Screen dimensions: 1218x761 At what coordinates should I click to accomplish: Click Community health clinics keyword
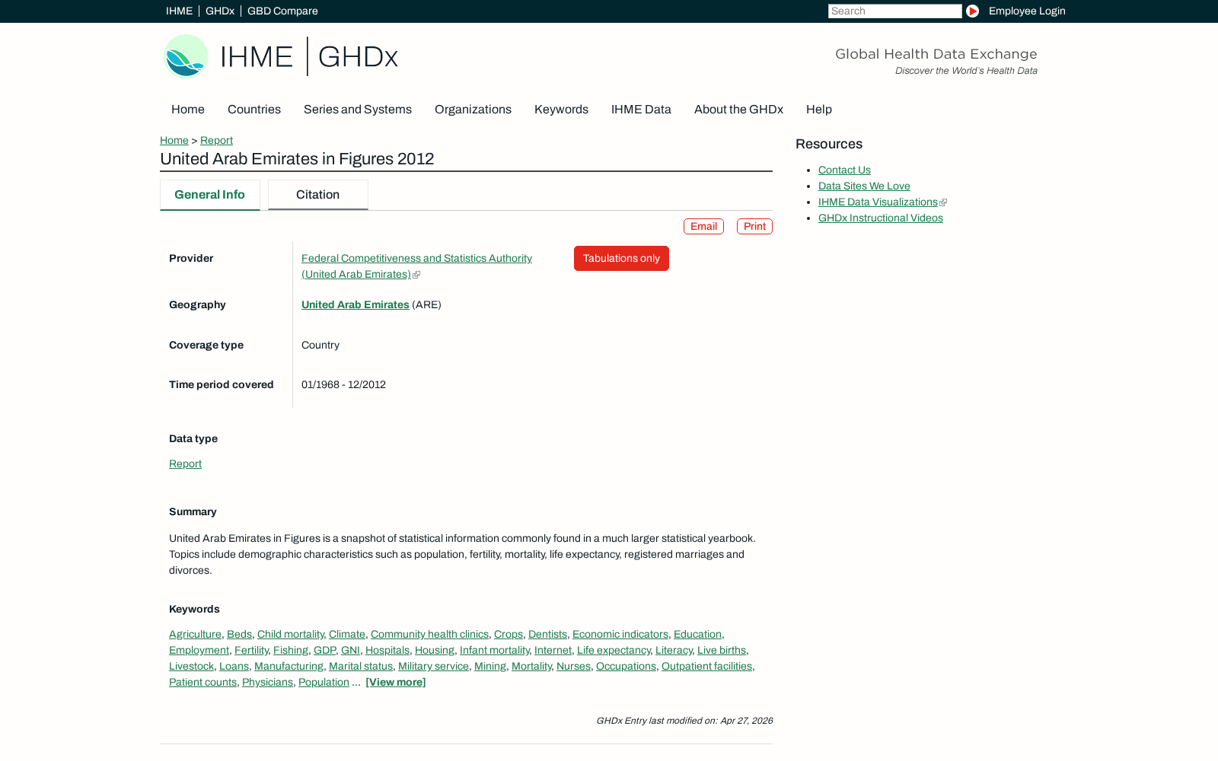coord(429,634)
